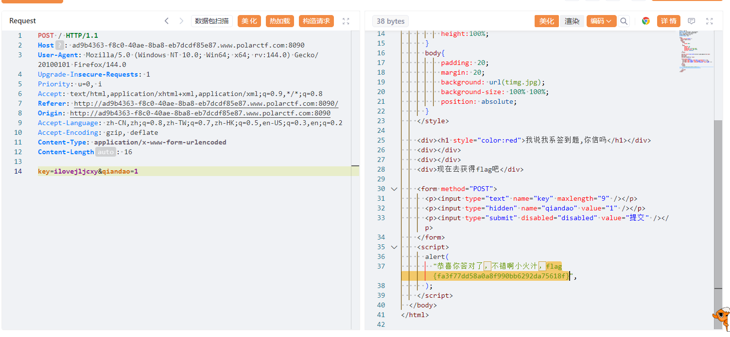Click the 'padding: 20;' line
This screenshot has height=337, width=730.
pyautogui.click(x=465, y=63)
